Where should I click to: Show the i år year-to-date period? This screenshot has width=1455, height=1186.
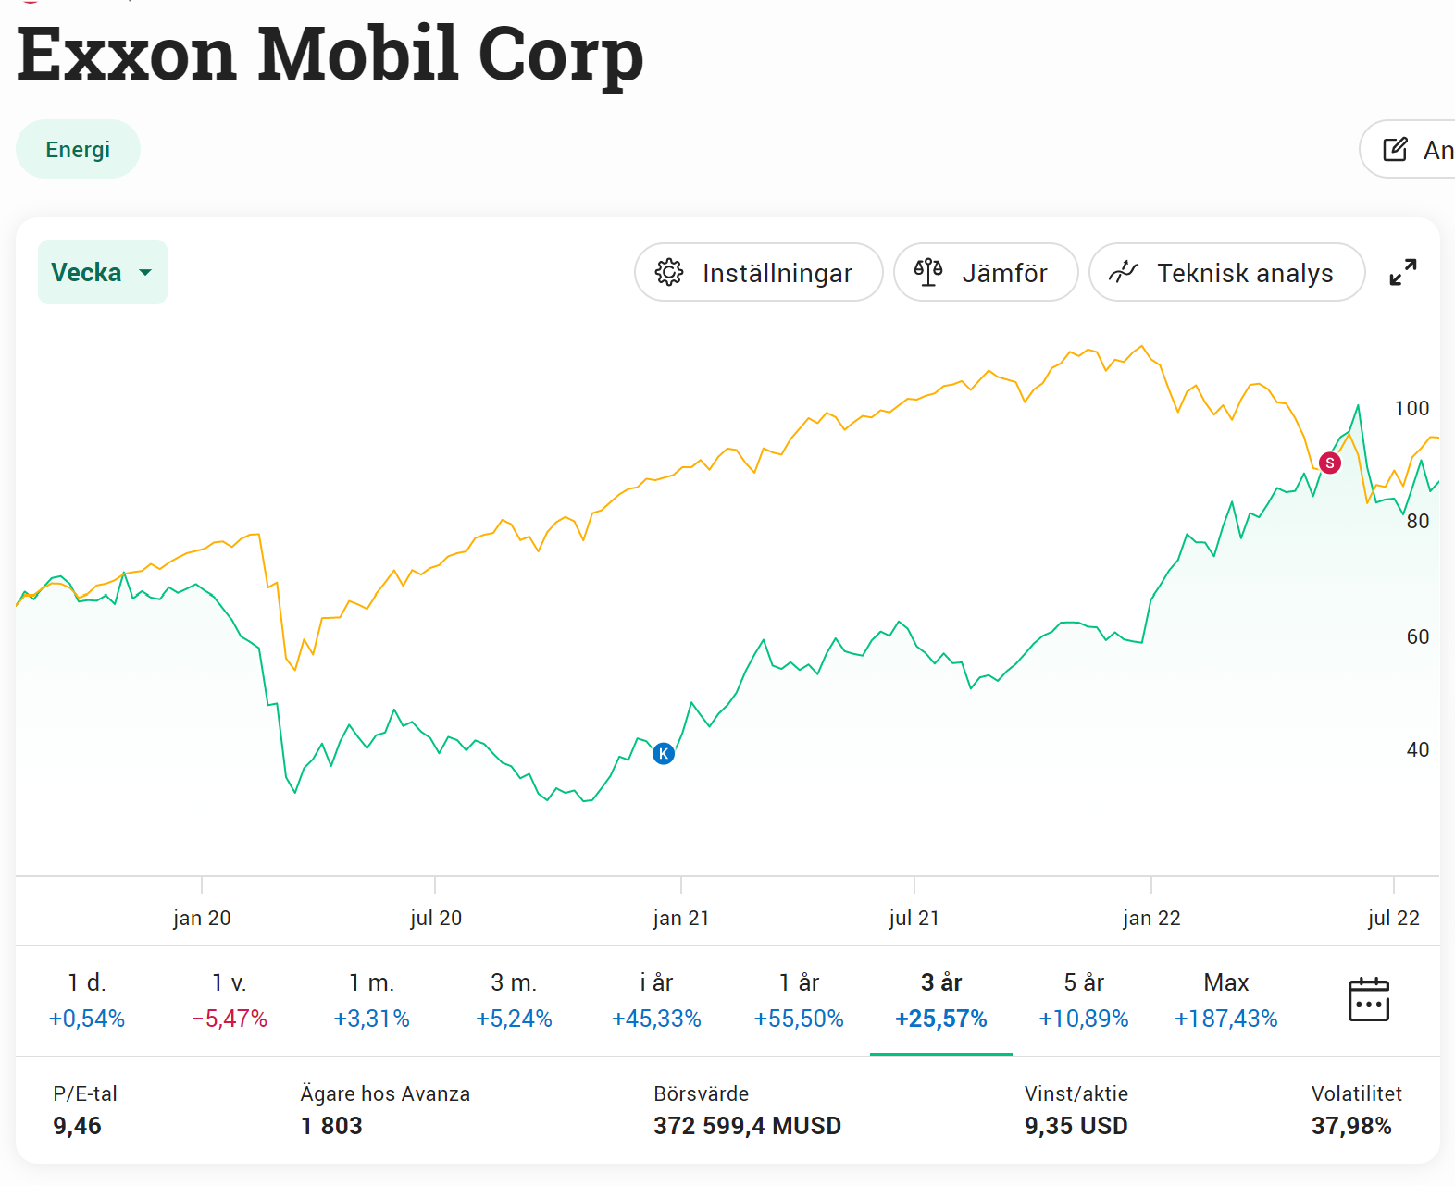click(x=656, y=1000)
